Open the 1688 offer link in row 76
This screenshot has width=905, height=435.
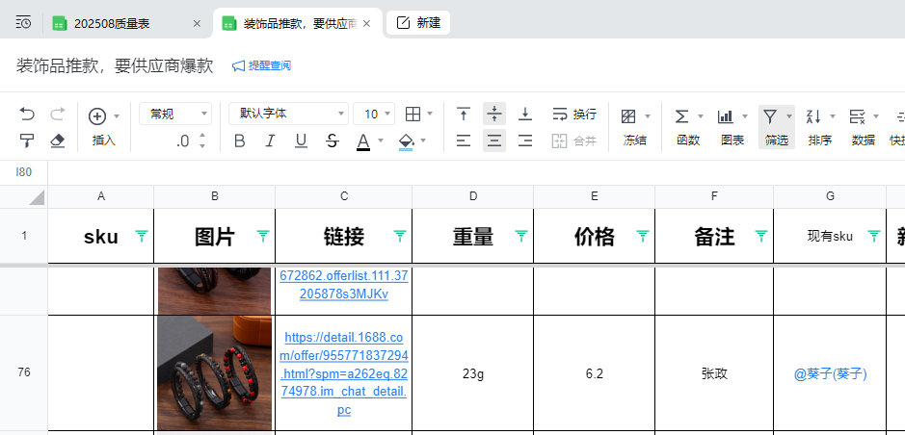pyautogui.click(x=344, y=373)
